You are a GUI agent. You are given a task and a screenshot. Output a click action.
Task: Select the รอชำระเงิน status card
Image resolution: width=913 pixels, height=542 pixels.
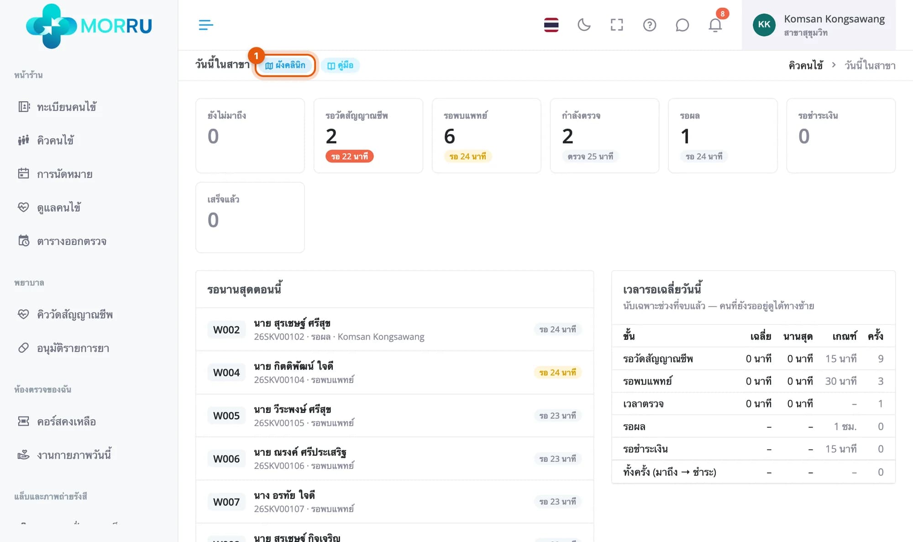click(x=841, y=135)
